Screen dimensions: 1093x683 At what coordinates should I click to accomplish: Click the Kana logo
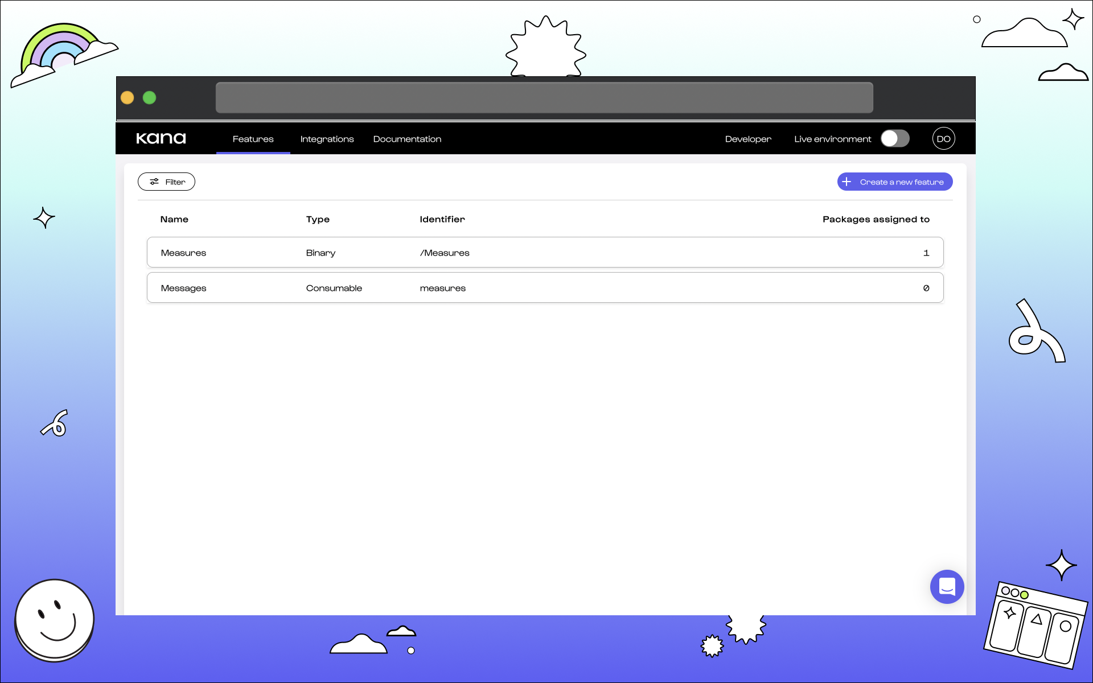pyautogui.click(x=161, y=138)
